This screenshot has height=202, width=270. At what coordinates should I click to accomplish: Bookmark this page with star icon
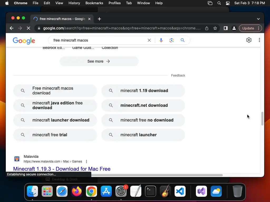tap(215, 28)
